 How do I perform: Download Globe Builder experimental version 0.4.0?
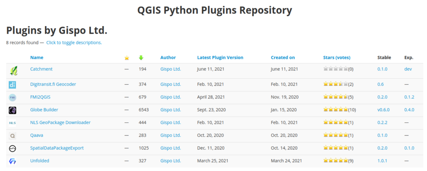[x=409, y=110]
